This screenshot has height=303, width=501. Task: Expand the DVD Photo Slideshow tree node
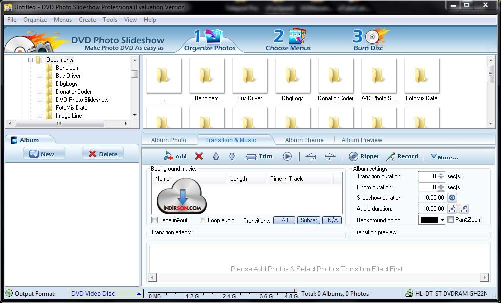coord(40,100)
